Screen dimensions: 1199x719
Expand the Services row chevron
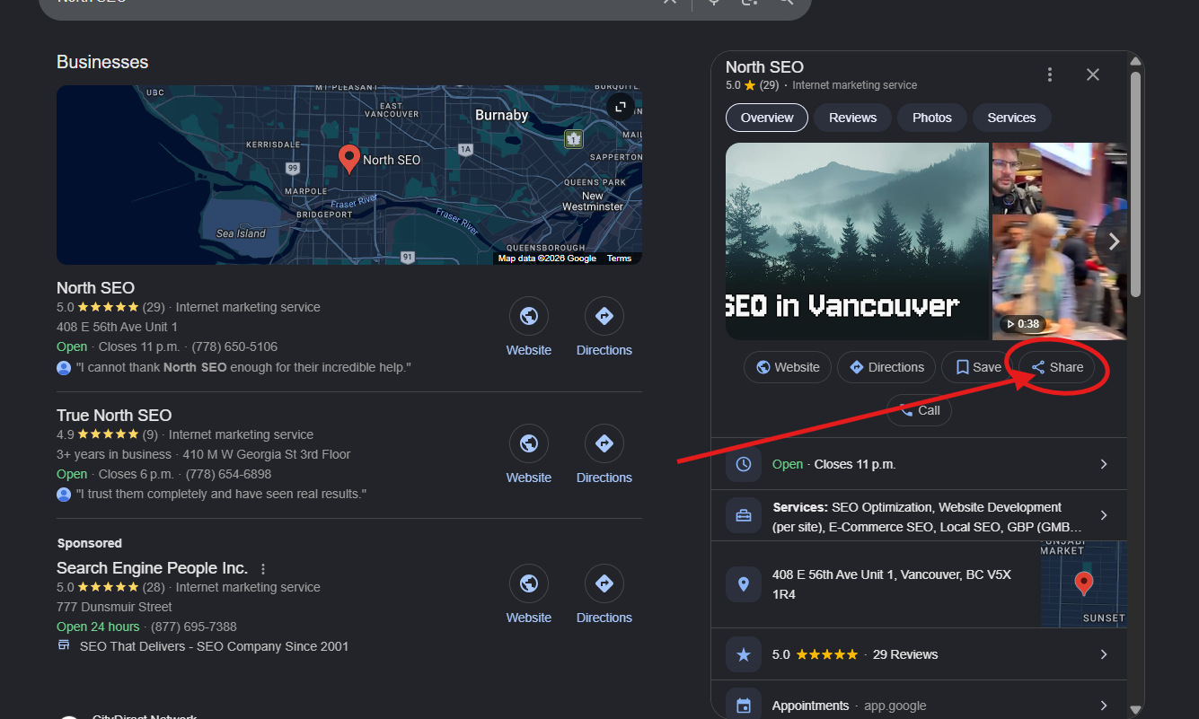pos(1104,515)
